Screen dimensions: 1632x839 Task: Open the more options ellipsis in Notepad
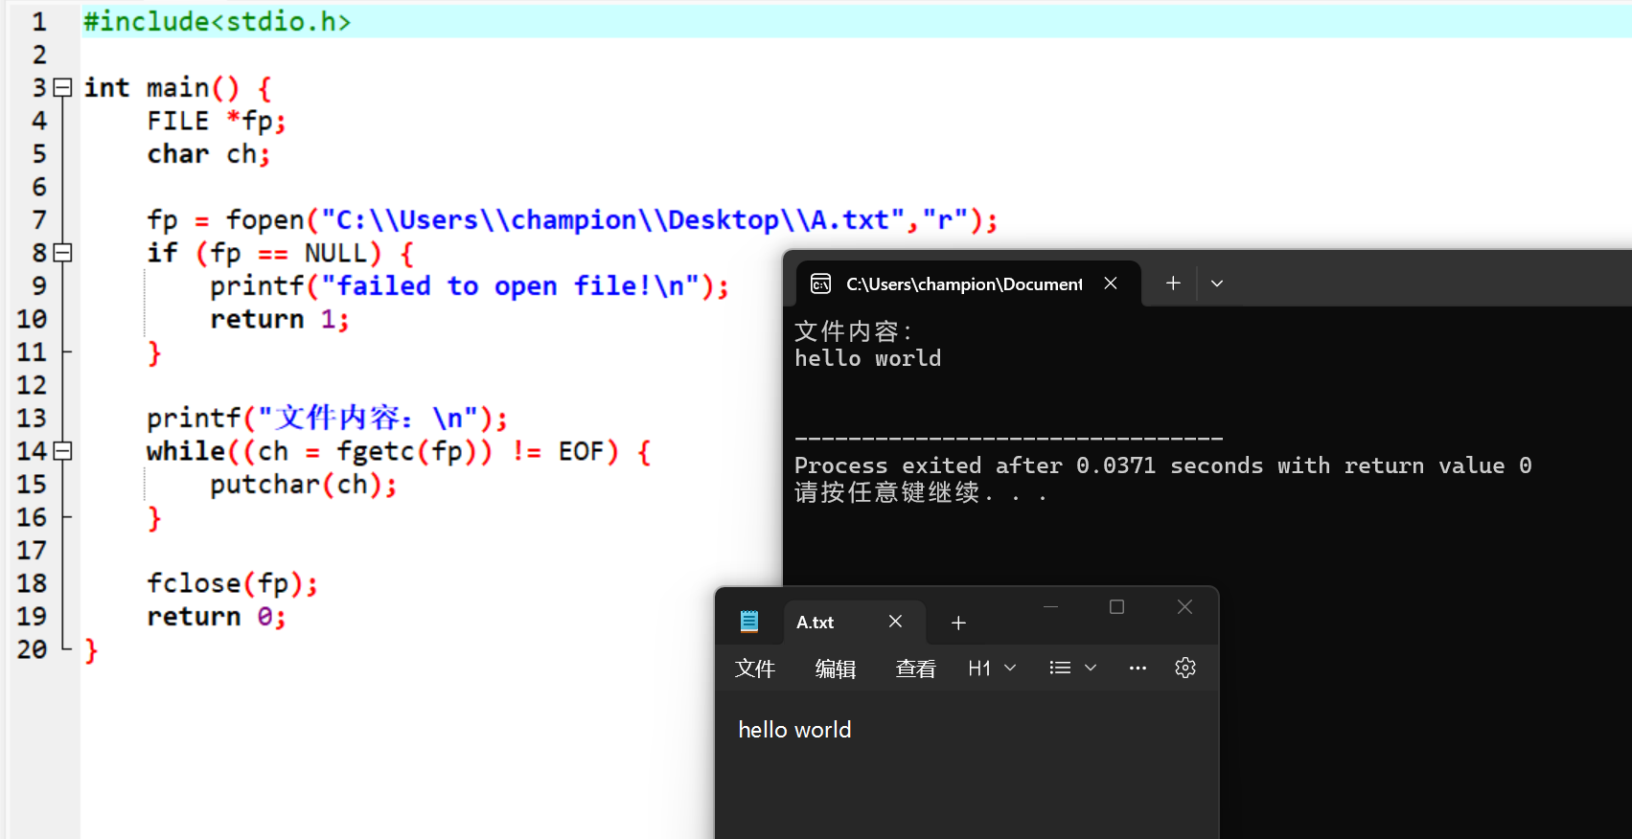(x=1138, y=669)
